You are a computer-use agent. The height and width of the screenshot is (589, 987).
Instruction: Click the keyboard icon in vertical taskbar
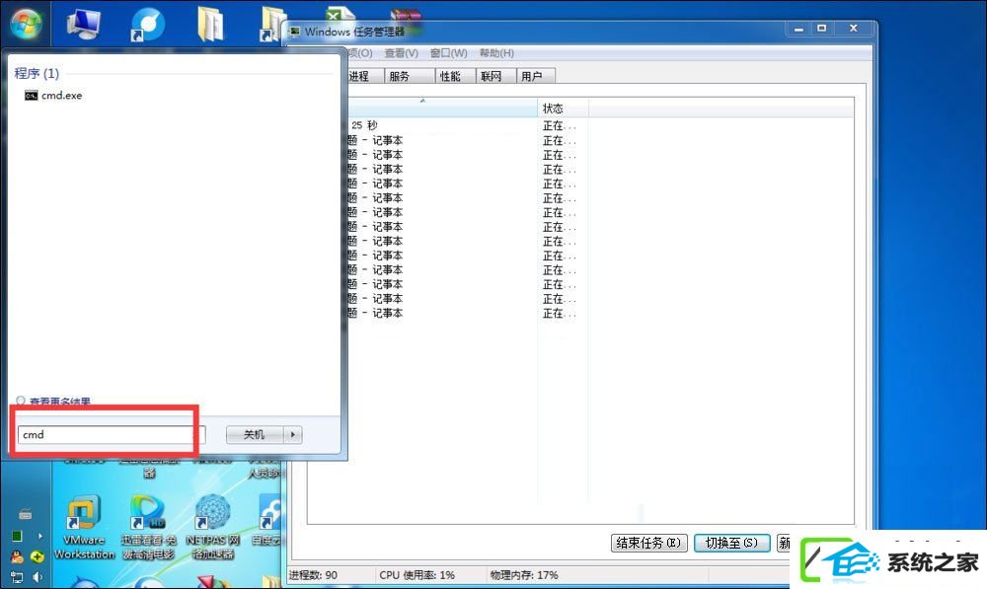tap(26, 514)
